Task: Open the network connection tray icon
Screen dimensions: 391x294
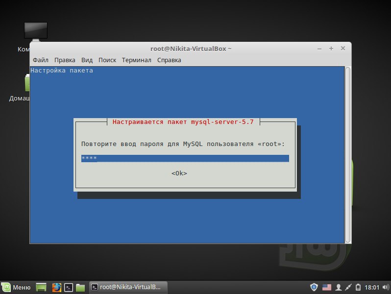Action: pos(348,287)
